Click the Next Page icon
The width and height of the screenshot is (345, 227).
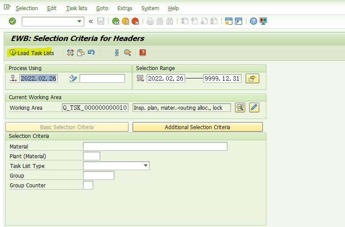204,21
